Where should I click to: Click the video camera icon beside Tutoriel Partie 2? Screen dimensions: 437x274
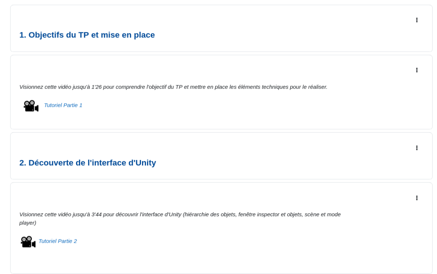(28, 242)
